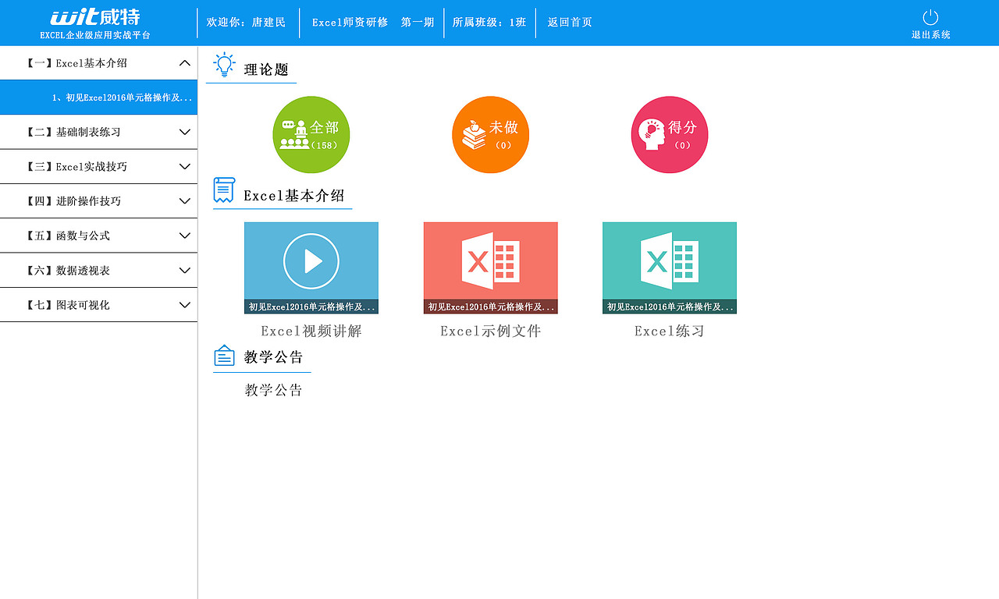
Task: Expand the 【二】基础制表练习 section
Action: point(98,132)
